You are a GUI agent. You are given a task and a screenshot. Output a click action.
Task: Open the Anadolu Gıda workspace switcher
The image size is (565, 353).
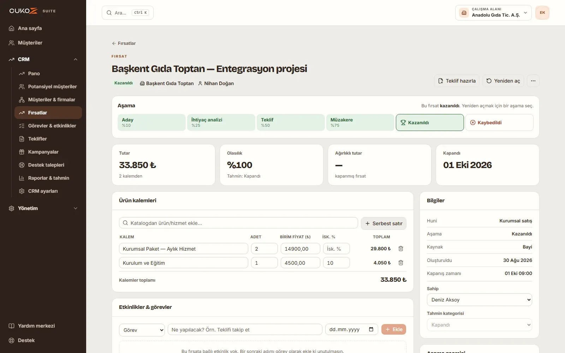493,13
